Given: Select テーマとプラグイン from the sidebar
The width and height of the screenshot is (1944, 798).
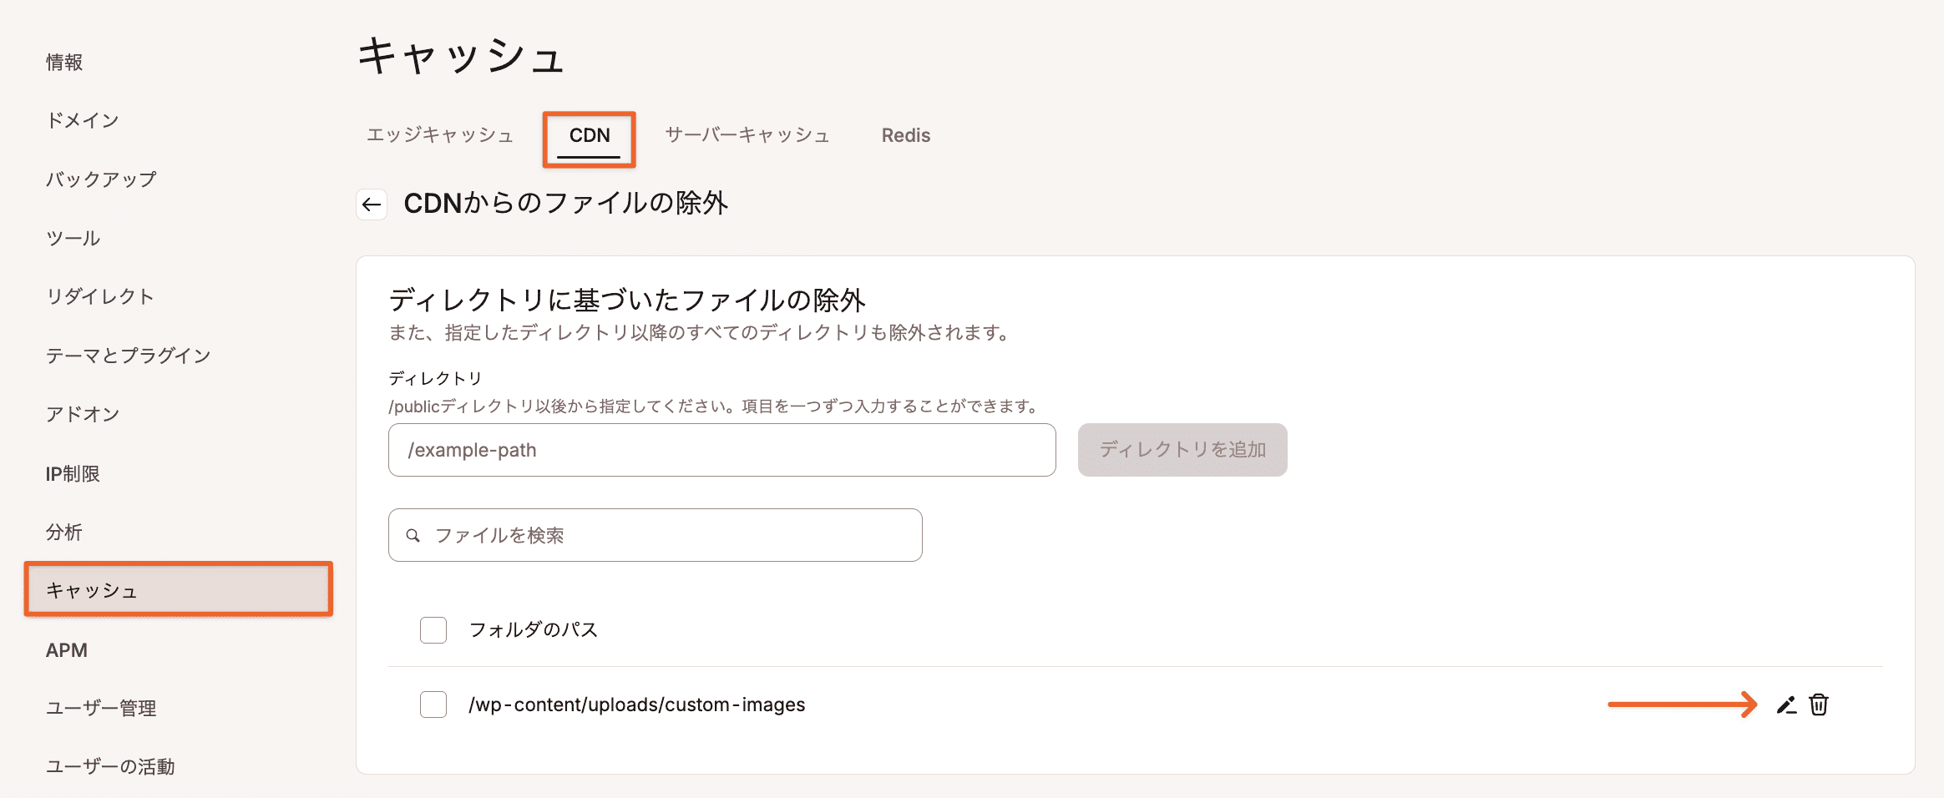Looking at the screenshot, I should tap(129, 355).
